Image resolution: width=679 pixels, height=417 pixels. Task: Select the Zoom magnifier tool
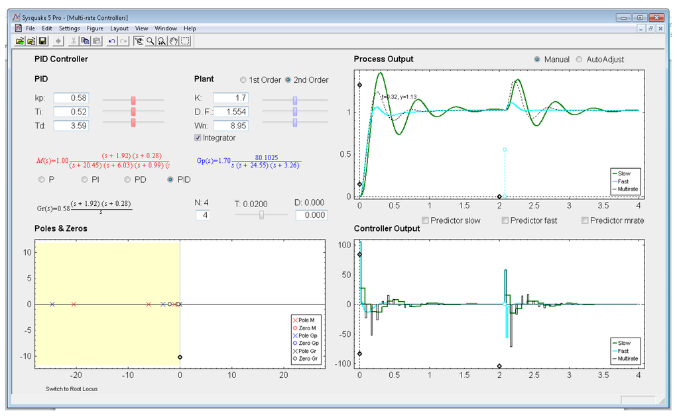[x=151, y=41]
